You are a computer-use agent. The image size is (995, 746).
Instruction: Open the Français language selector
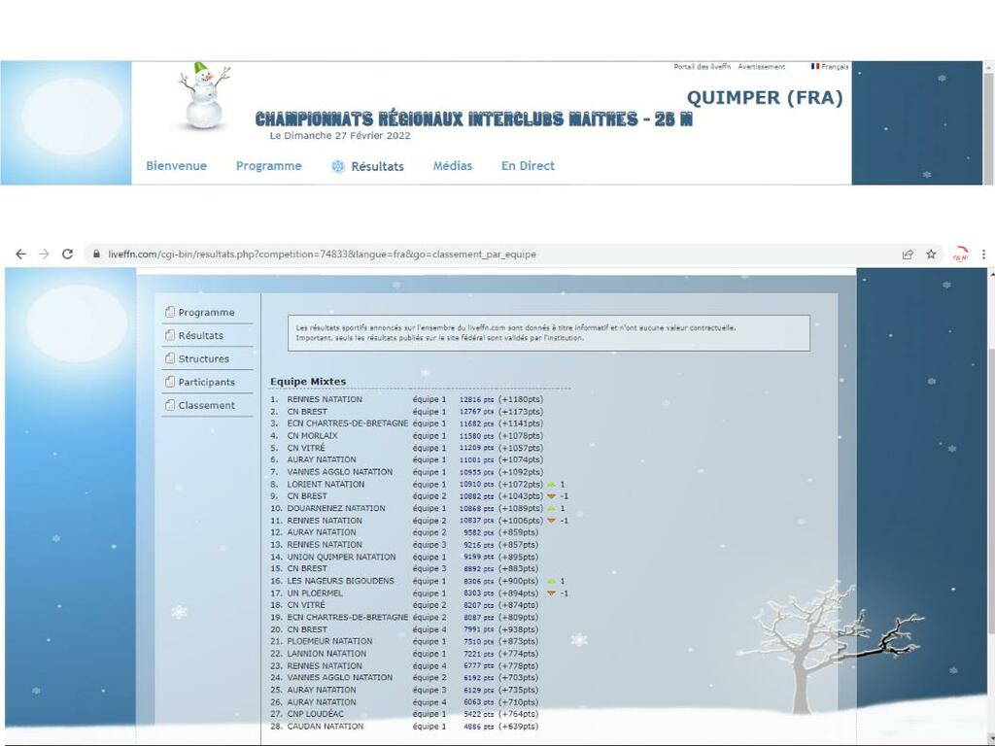tap(830, 67)
